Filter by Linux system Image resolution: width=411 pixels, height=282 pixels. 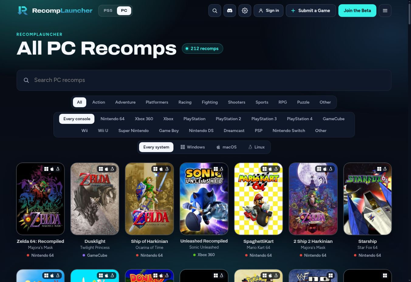click(256, 147)
